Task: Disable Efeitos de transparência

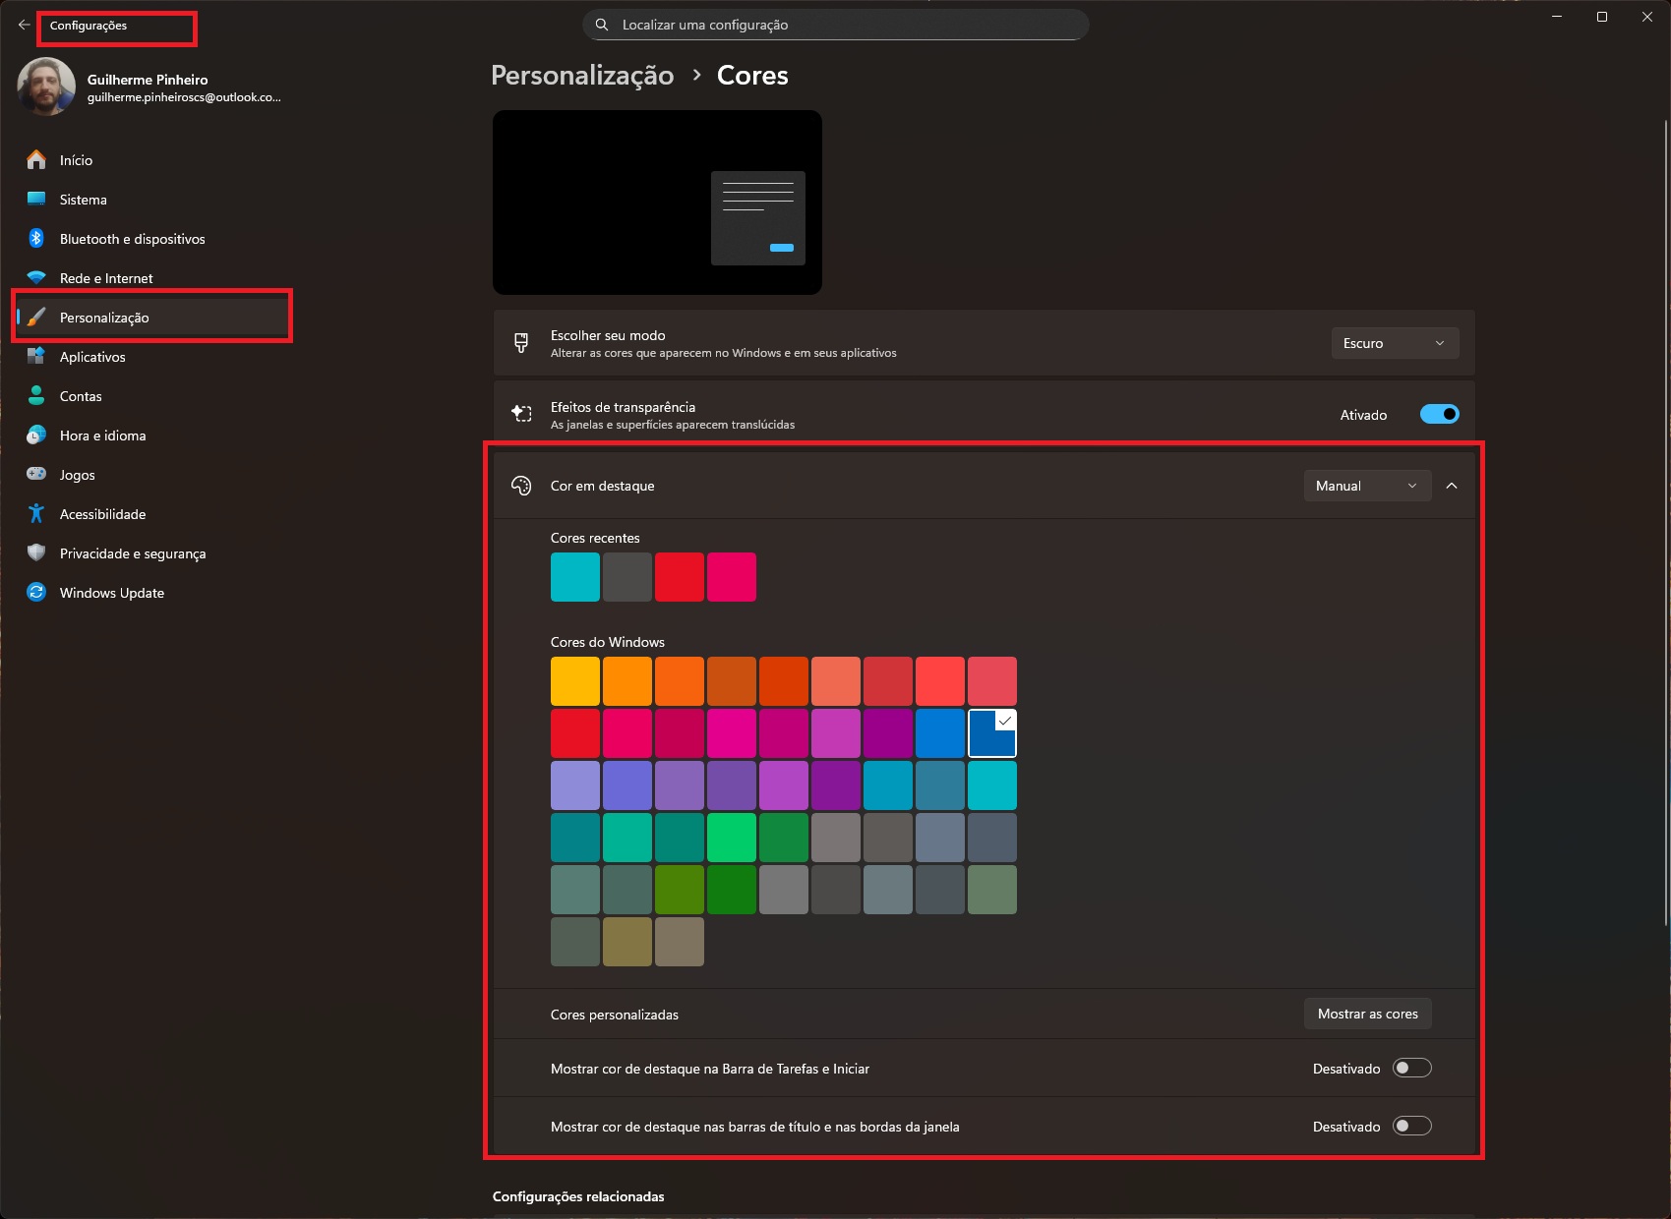Action: click(x=1439, y=413)
